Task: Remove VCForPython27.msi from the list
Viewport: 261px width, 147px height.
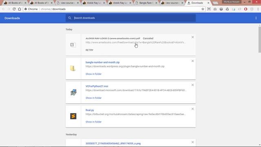Action: tap(192, 85)
